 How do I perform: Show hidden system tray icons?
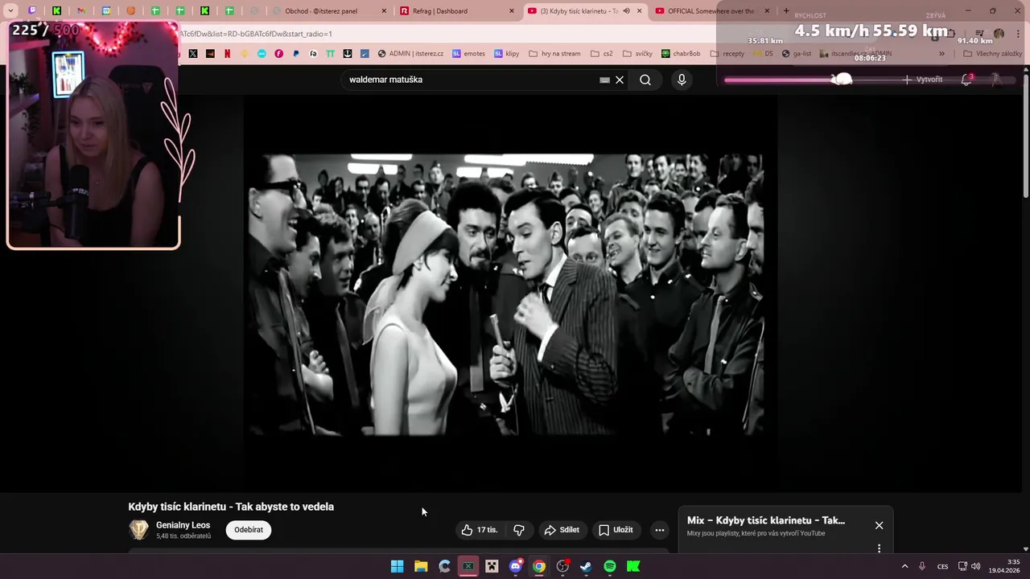click(904, 566)
